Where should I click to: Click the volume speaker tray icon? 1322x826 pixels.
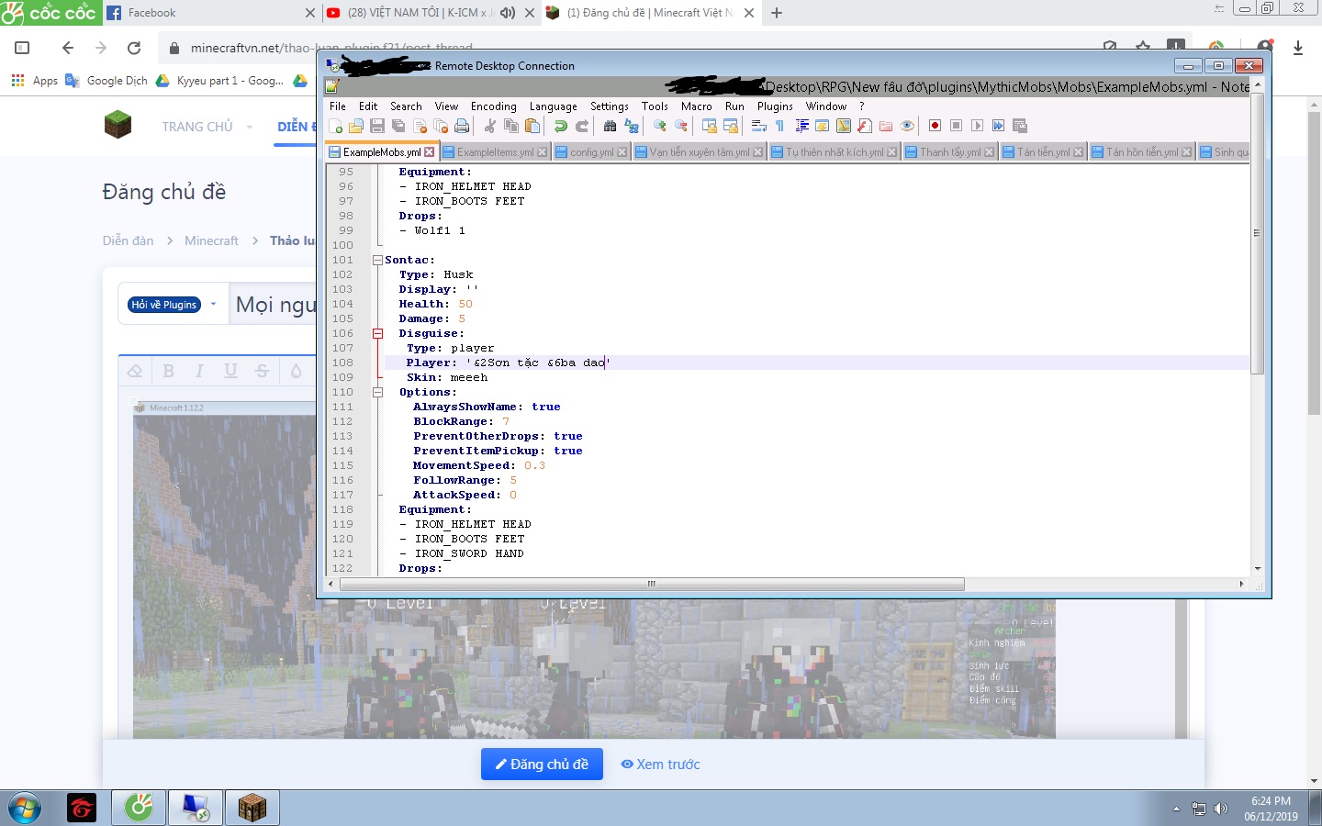(1221, 809)
